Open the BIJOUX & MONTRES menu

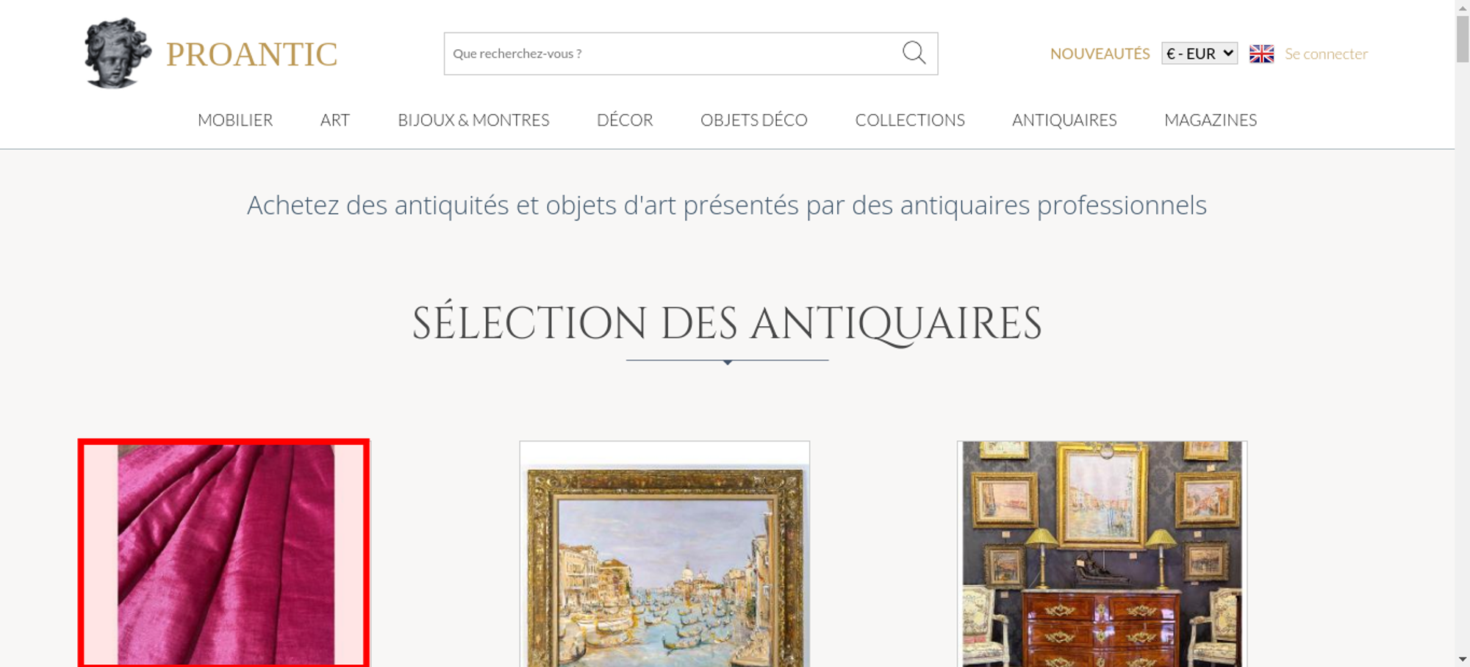473,120
